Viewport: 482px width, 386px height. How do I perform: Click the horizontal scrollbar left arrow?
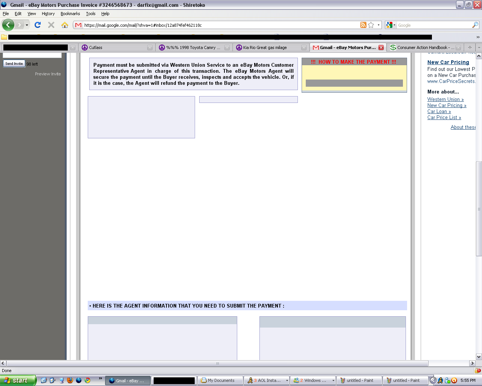point(3,363)
